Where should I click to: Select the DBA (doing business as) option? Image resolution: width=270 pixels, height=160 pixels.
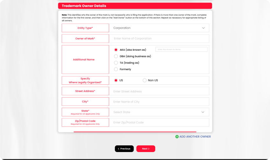tap(116, 56)
